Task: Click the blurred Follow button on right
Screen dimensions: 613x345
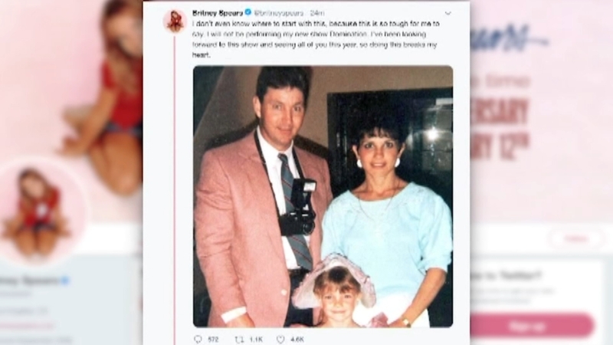Action: click(577, 238)
